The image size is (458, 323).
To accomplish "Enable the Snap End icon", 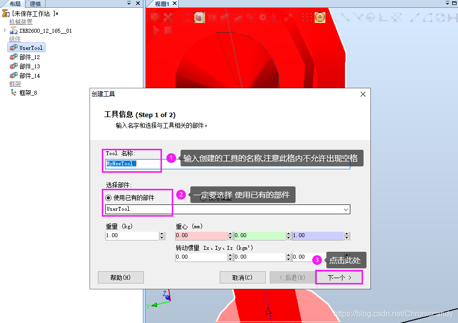I will point(345,18).
